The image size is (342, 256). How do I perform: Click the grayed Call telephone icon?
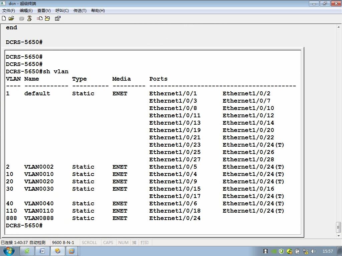click(x=21, y=19)
